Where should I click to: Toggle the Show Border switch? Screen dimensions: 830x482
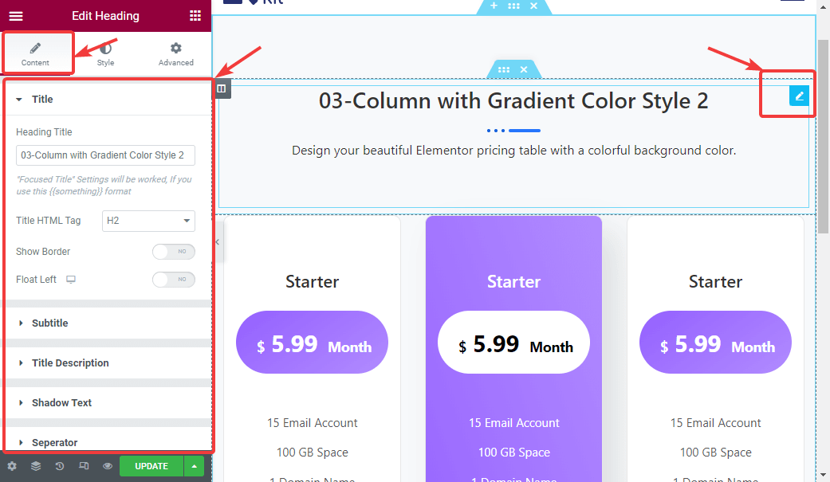coord(173,252)
